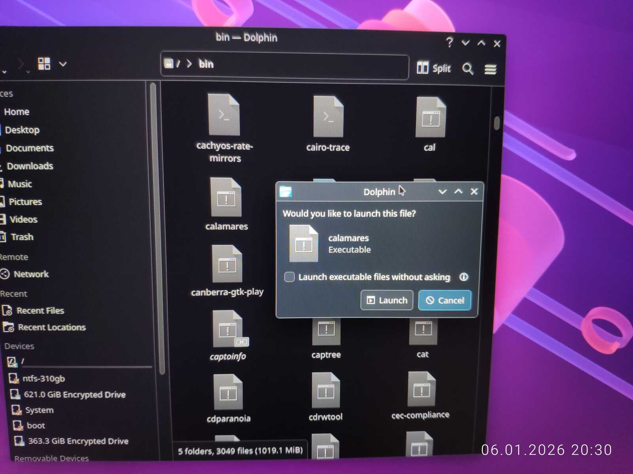Click the 'Devices' section header

point(19,346)
